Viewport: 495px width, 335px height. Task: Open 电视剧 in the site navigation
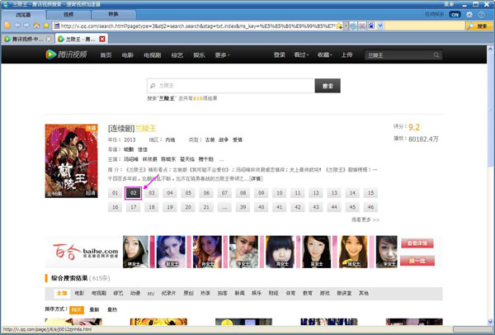pyautogui.click(x=153, y=55)
